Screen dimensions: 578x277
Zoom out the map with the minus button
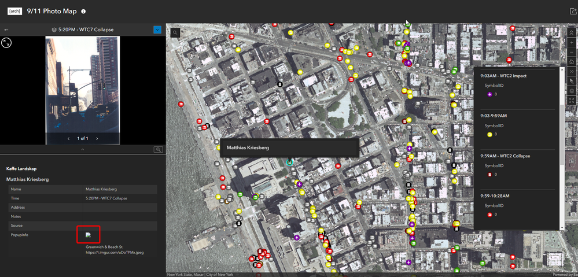[572, 52]
